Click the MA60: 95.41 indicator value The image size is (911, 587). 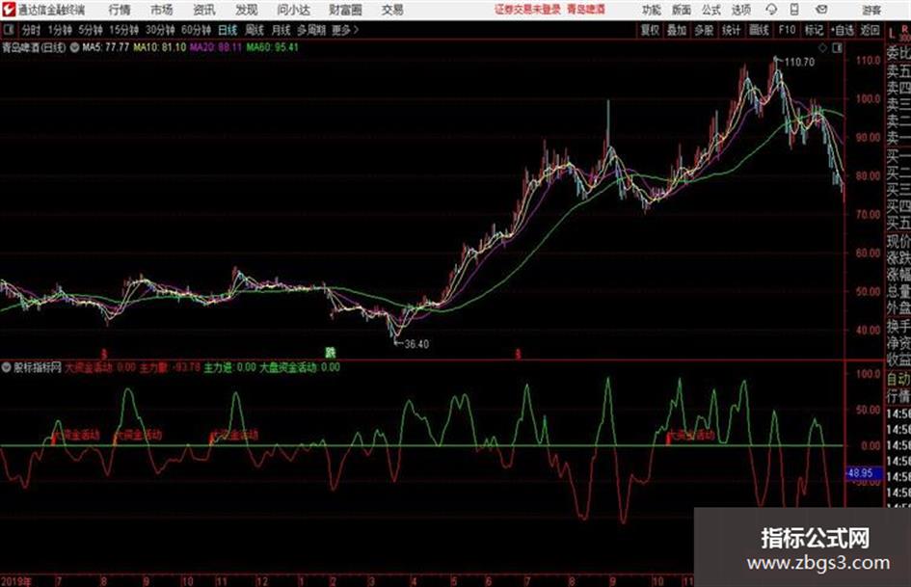tap(272, 47)
